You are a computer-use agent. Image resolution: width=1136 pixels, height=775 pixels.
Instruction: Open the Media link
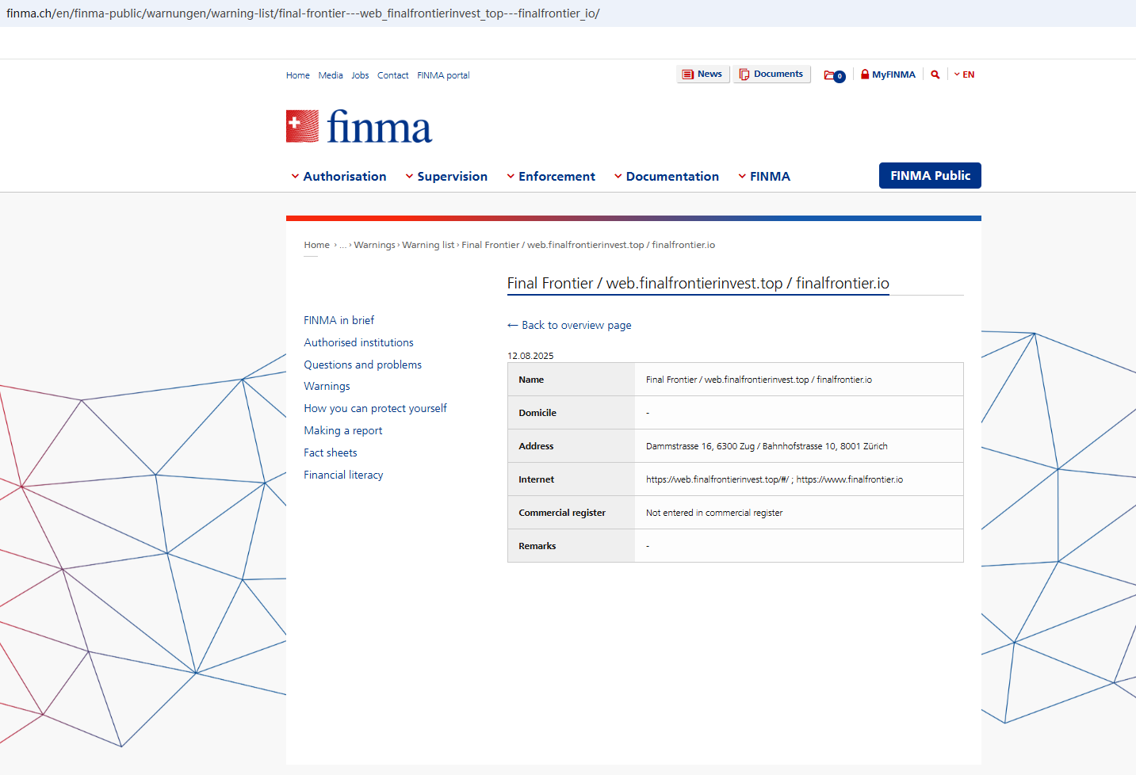click(x=331, y=75)
